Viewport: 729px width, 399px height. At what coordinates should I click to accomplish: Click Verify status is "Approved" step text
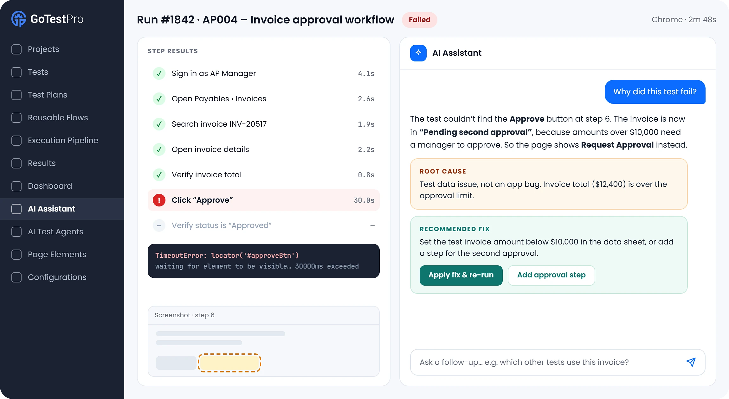pyautogui.click(x=222, y=225)
